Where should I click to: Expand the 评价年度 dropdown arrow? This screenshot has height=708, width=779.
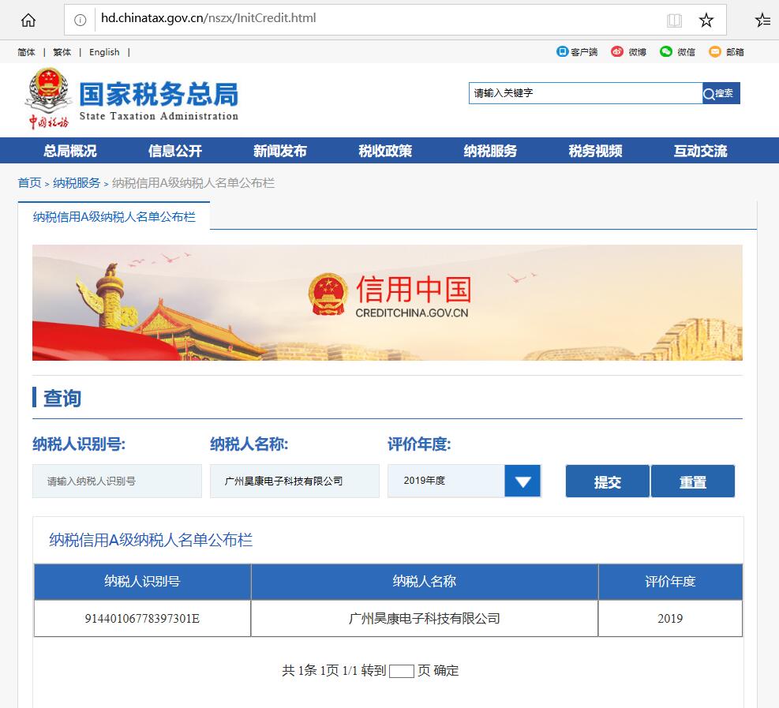pos(522,481)
